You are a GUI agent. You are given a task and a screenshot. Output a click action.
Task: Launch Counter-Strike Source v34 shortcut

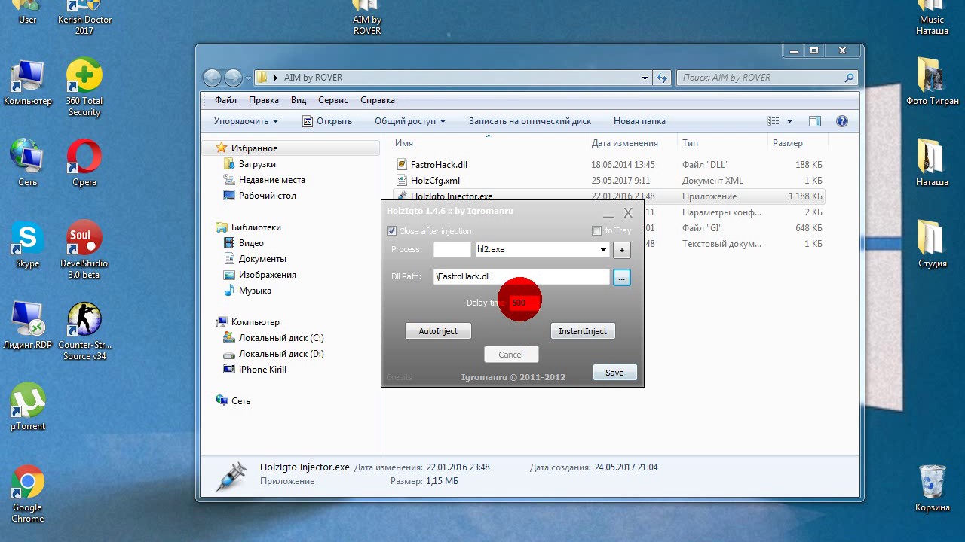click(84, 331)
